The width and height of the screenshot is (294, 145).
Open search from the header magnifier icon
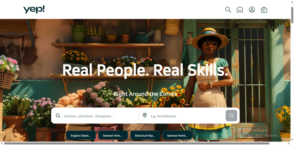228,10
